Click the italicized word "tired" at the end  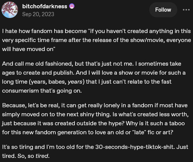pos(42,156)
